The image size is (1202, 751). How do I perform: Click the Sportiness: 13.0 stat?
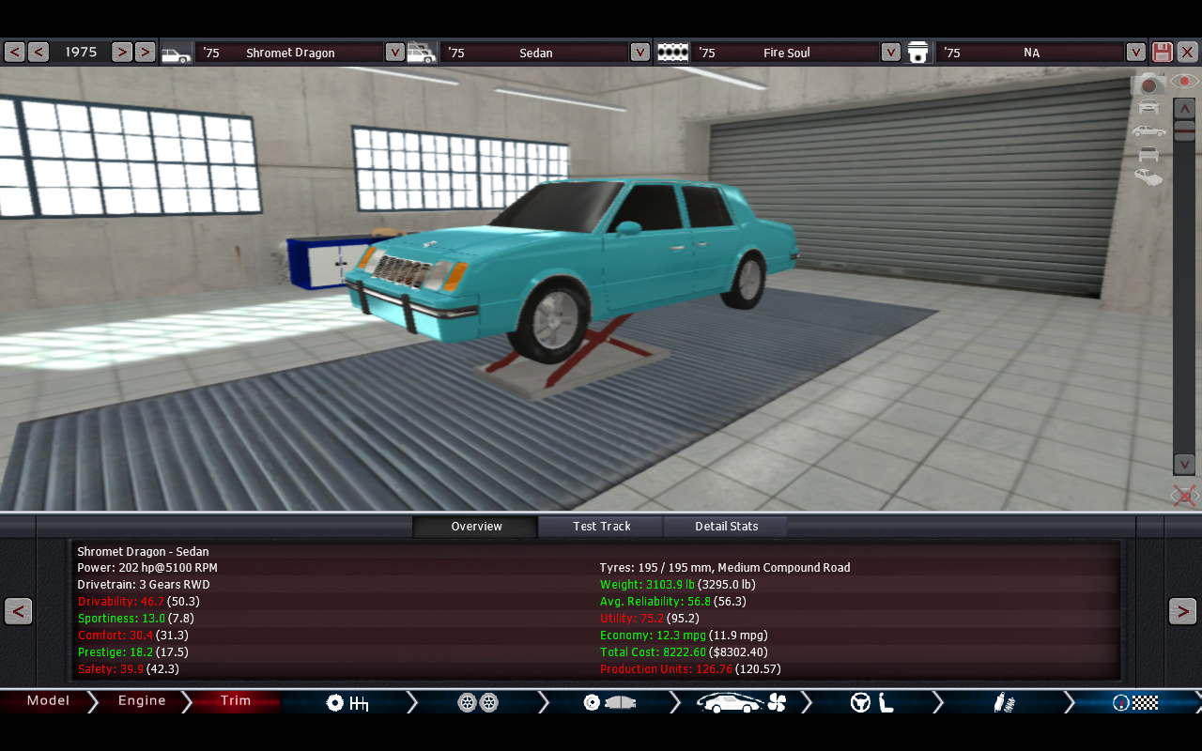[x=121, y=619]
